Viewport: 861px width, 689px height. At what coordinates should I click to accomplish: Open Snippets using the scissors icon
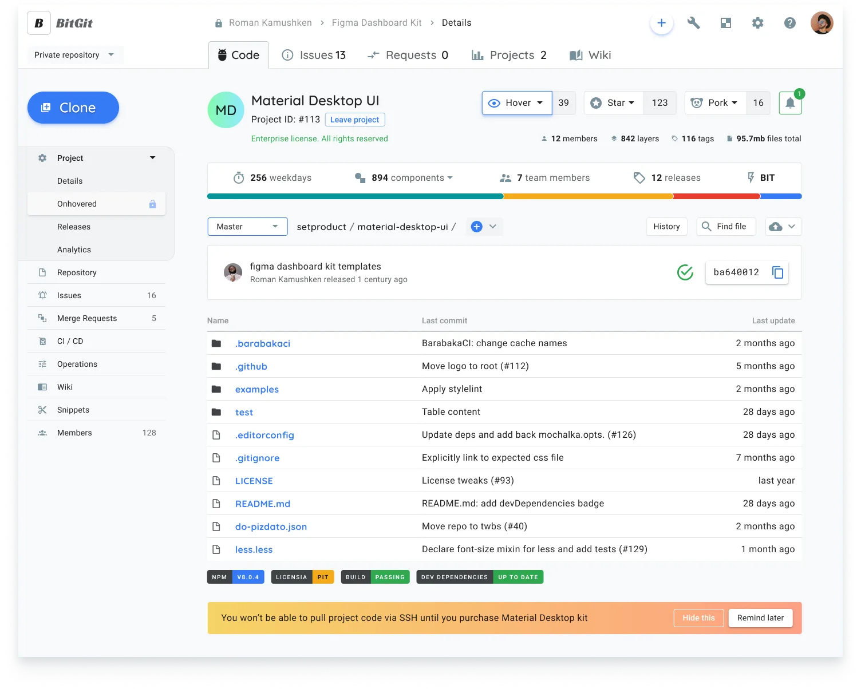[42, 410]
